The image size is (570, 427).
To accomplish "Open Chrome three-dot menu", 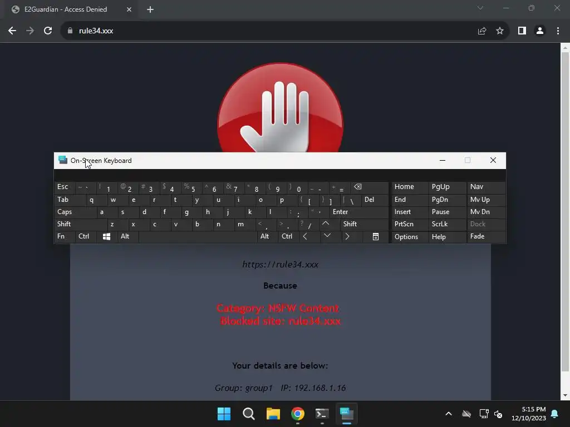I will 558,31.
